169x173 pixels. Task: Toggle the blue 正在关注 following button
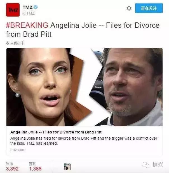(x=149, y=8)
